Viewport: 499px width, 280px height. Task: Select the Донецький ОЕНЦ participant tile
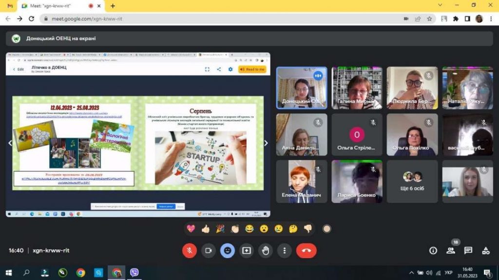point(301,88)
